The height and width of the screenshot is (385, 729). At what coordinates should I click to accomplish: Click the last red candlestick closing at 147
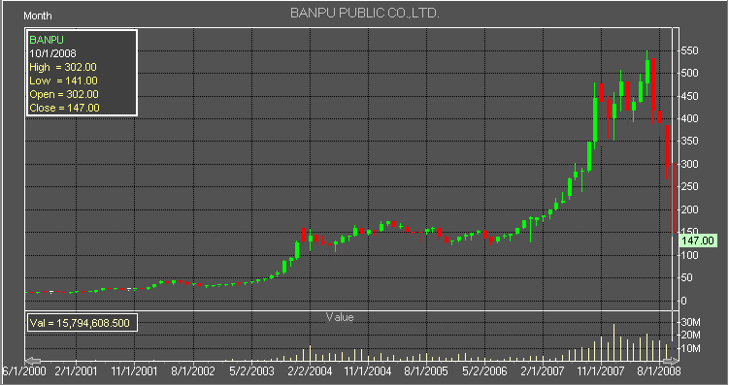point(673,198)
